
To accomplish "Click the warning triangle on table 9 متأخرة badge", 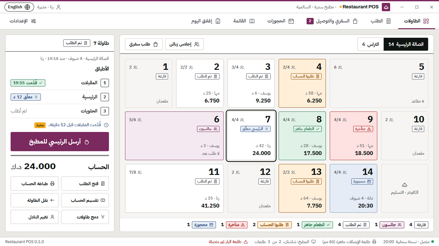I will point(369,129).
